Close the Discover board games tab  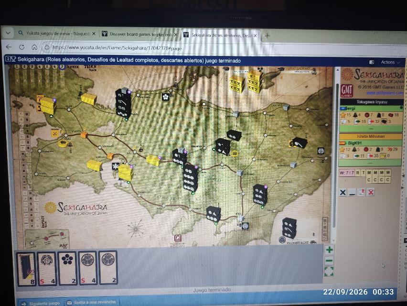pyautogui.click(x=176, y=34)
